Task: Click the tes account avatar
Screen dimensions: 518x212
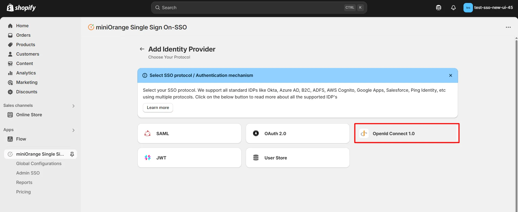Action: click(468, 8)
